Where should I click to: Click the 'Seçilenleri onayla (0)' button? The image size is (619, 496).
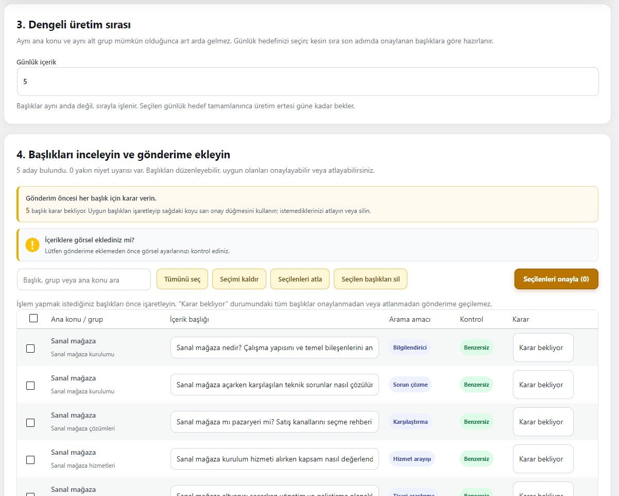[x=556, y=279]
